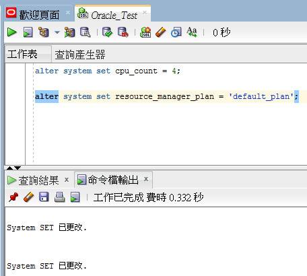The height and width of the screenshot is (276, 307).
Task: Click the SQL Tuning Advisor icon
Action: (x=86, y=32)
